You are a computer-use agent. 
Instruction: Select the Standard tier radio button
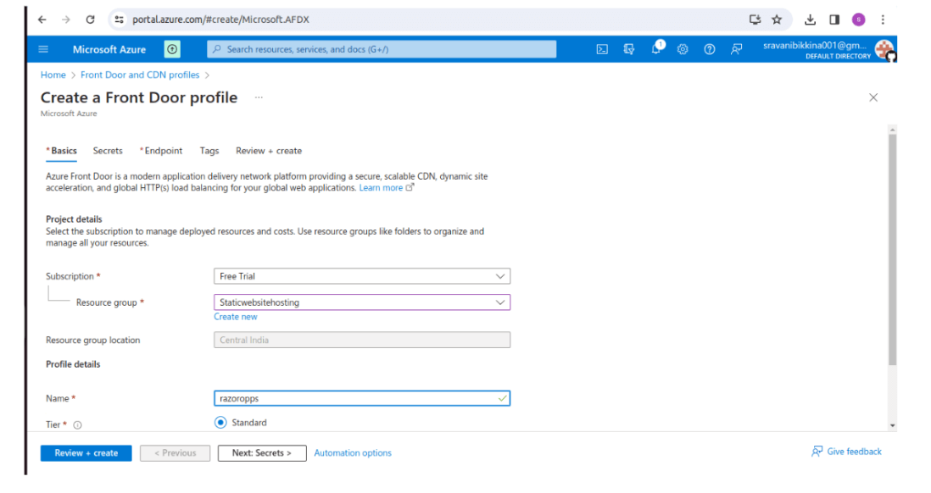(221, 422)
